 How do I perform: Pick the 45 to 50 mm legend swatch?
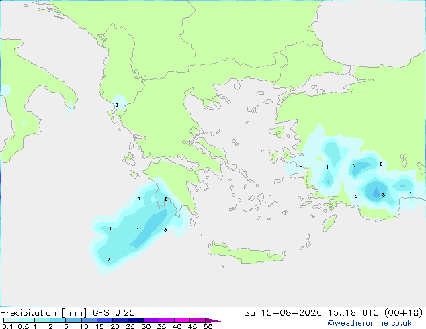click(198, 320)
